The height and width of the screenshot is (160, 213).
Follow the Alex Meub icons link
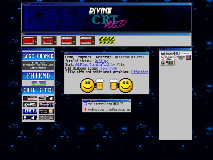click(x=108, y=68)
